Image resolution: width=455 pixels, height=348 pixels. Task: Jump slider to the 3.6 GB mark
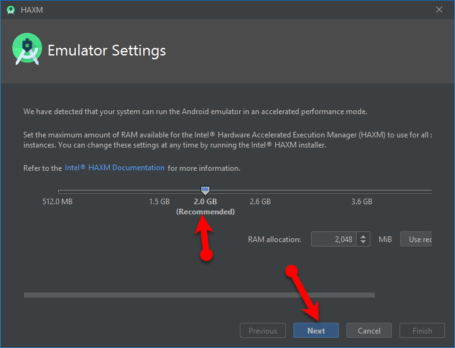(362, 202)
